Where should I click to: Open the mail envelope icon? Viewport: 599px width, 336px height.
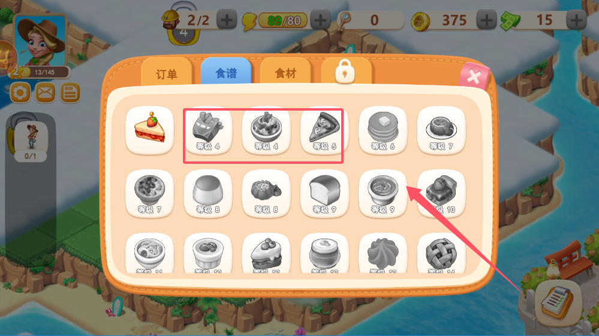45,93
